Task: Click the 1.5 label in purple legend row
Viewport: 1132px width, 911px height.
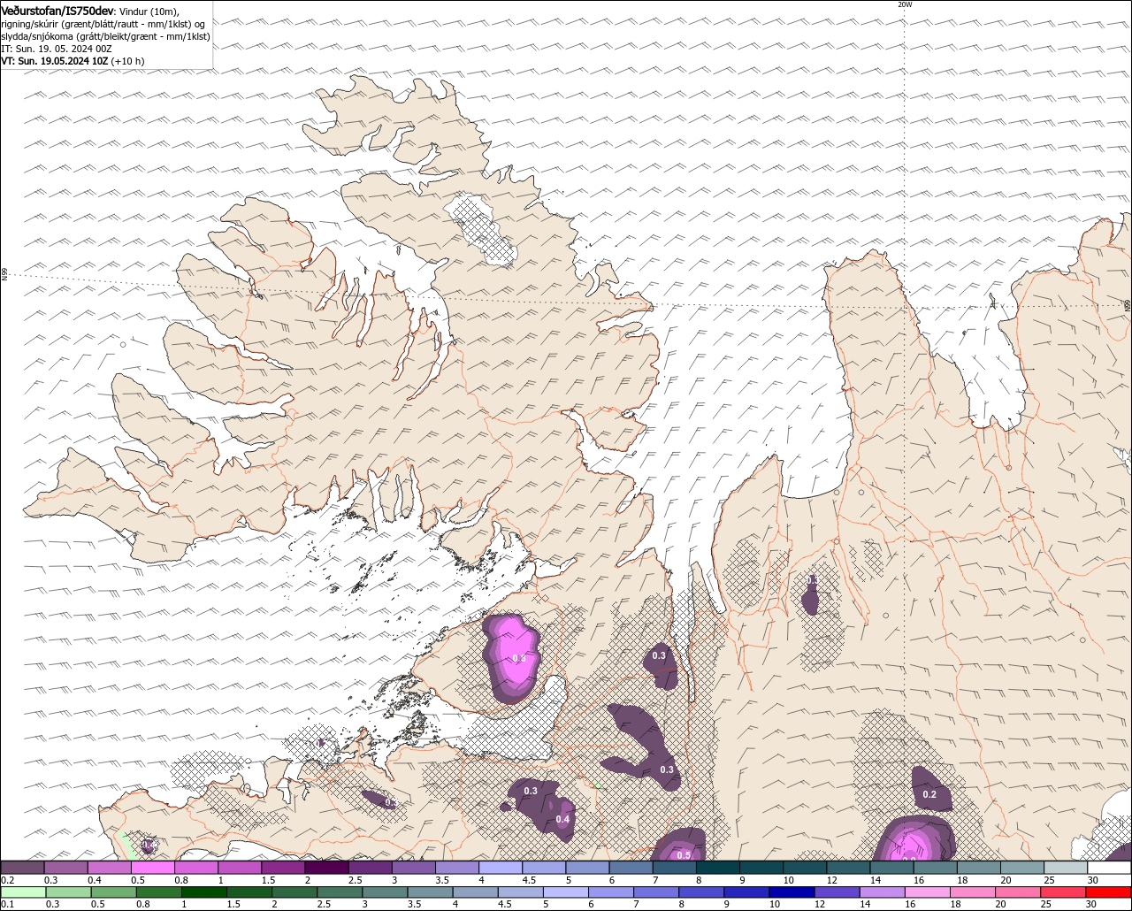Action: click(x=269, y=880)
